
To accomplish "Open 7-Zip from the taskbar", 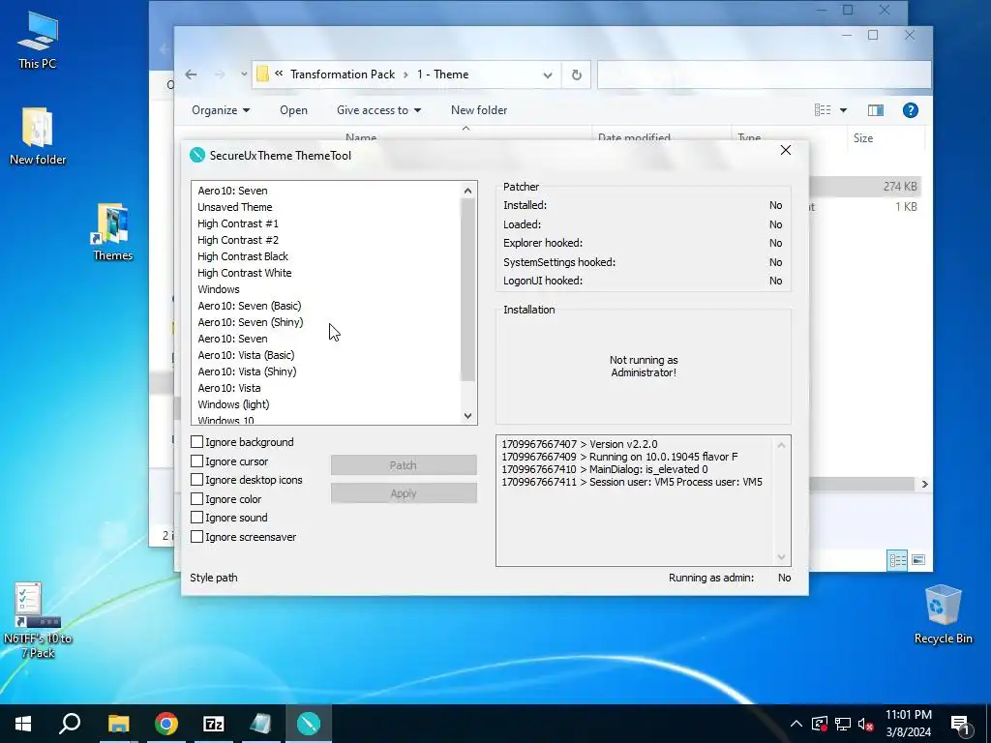I will click(x=214, y=724).
